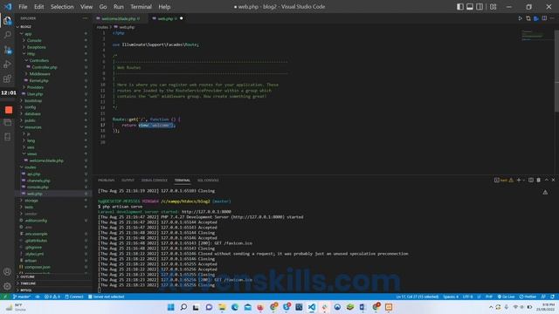The height and width of the screenshot is (314, 559).
Task: Expand the TIMELINE section
Action: pos(28,283)
